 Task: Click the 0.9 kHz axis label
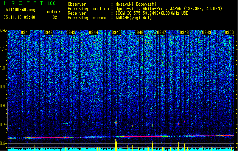pos(3,87)
